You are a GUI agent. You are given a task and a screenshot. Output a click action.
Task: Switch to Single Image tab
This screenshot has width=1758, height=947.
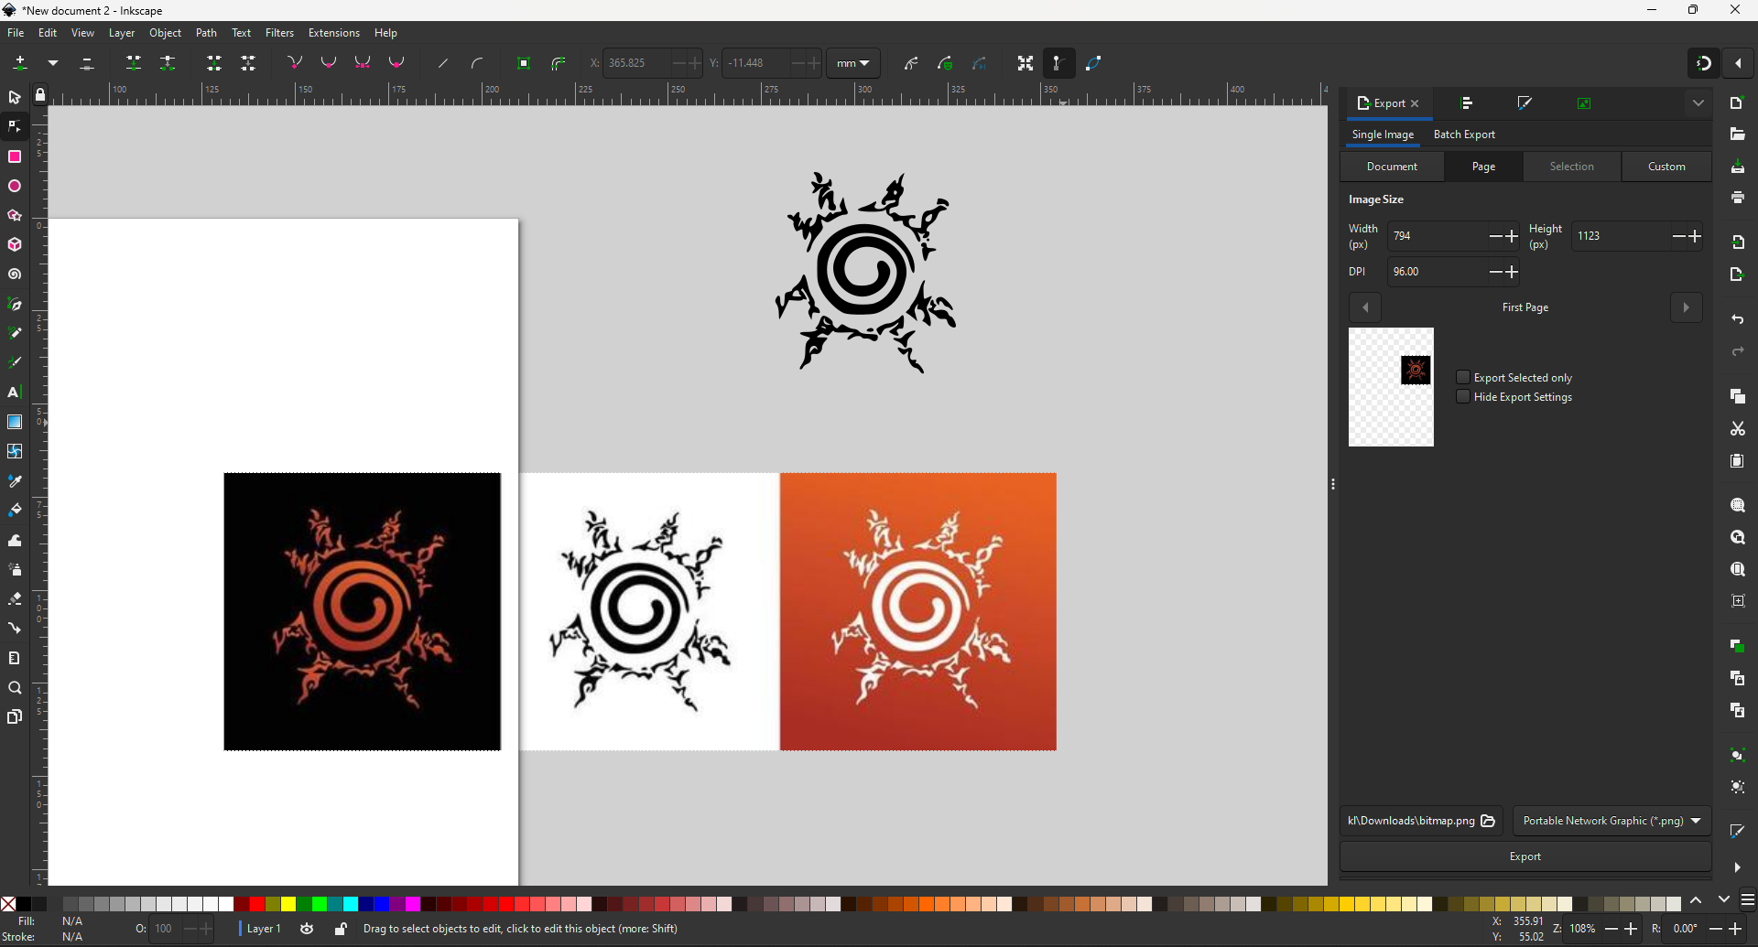(x=1383, y=135)
